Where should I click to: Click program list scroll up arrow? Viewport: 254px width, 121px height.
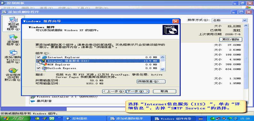246,26
